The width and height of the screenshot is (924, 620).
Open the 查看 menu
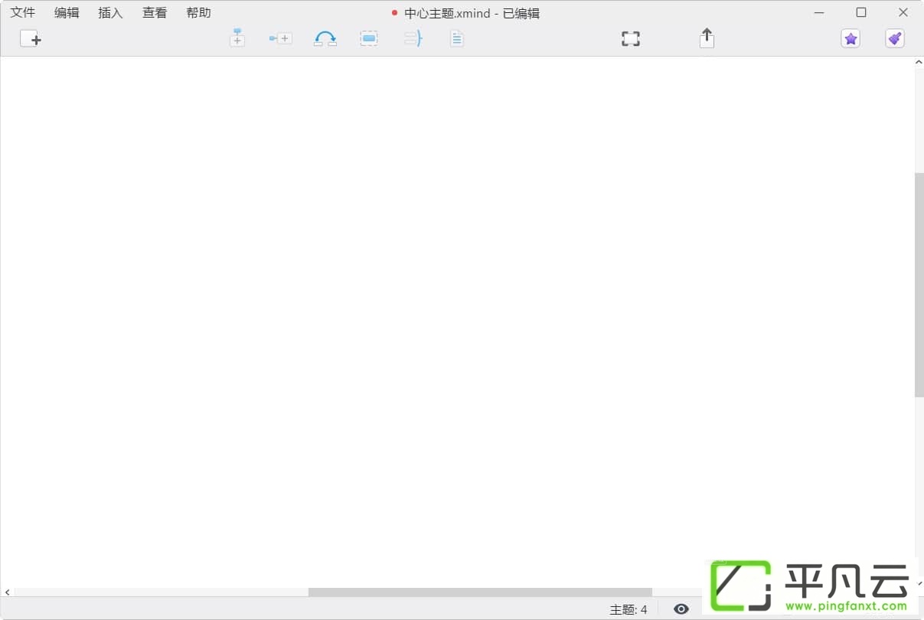[155, 13]
